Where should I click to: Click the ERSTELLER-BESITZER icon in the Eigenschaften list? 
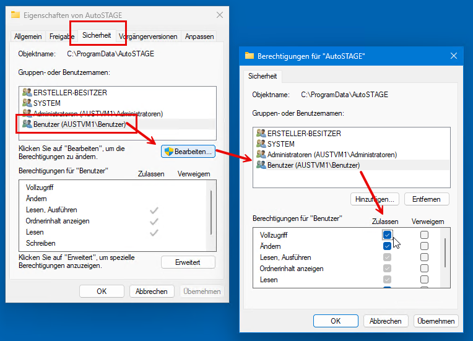27,92
